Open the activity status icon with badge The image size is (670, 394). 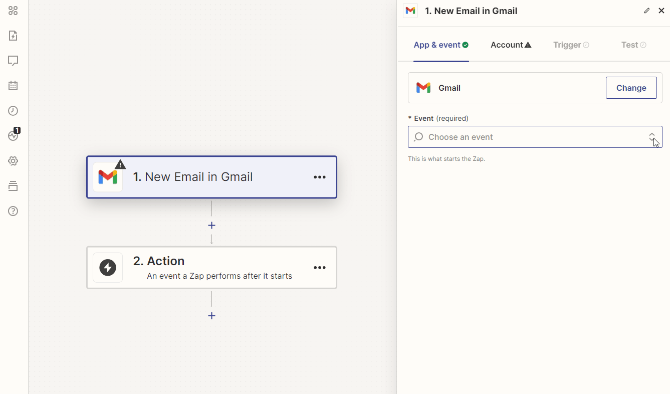[14, 135]
